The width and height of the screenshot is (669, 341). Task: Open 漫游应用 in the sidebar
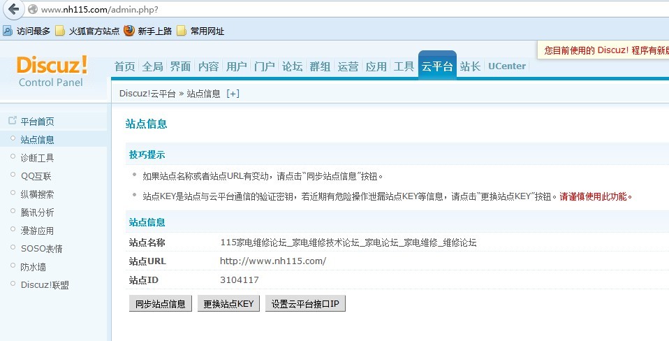tap(37, 231)
